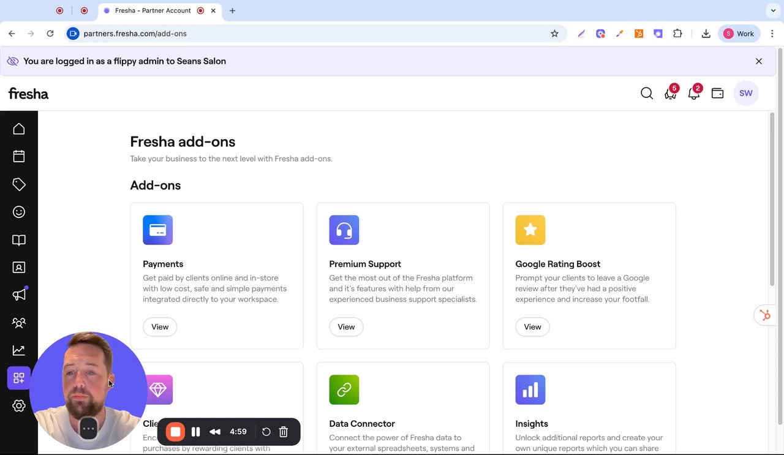The image size is (784, 455).
Task: Click the Payments card icon
Action: (158, 230)
